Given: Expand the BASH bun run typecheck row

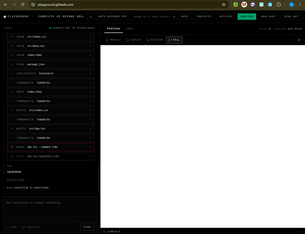Looking at the screenshot, I should (x=51, y=156).
